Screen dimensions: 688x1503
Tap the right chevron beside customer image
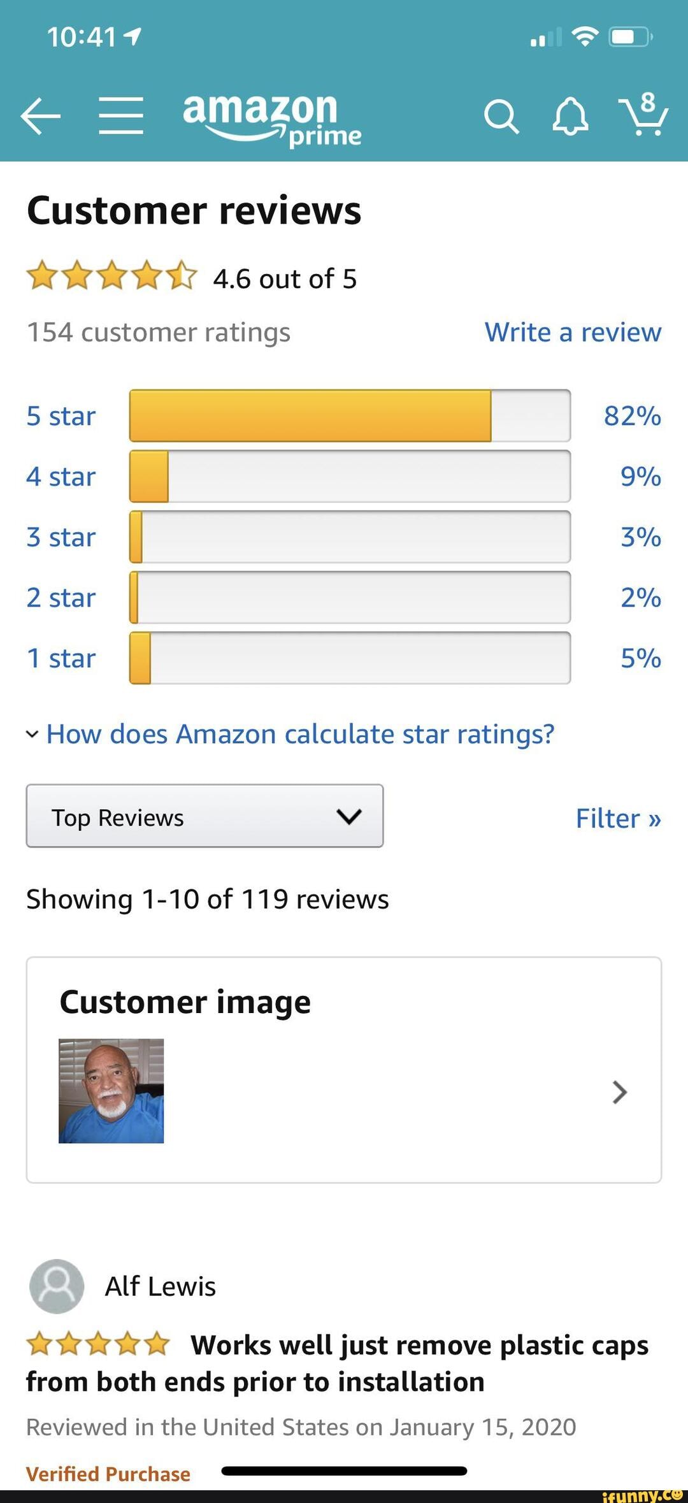tap(617, 1091)
